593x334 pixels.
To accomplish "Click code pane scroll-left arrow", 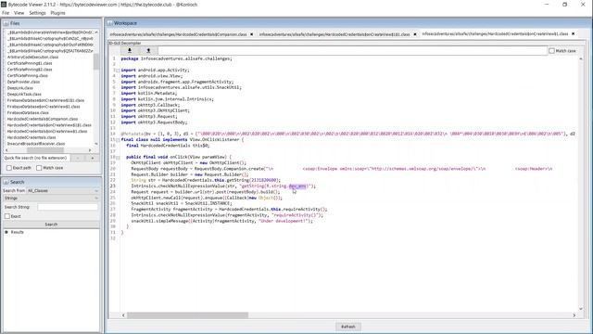I will pyautogui.click(x=123, y=315).
